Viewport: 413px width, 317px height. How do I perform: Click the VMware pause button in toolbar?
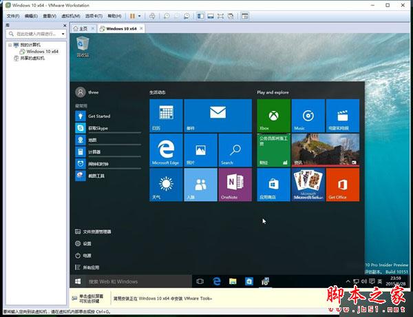133,15
